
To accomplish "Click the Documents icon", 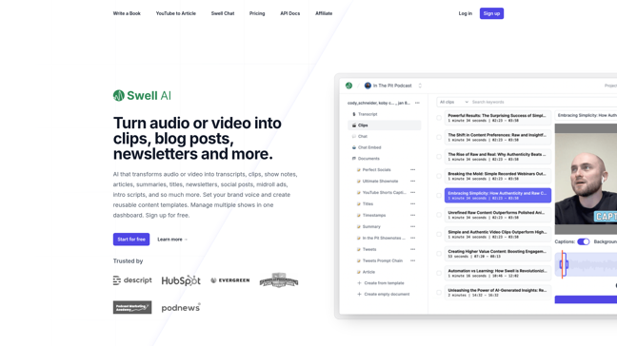I will pyautogui.click(x=354, y=159).
